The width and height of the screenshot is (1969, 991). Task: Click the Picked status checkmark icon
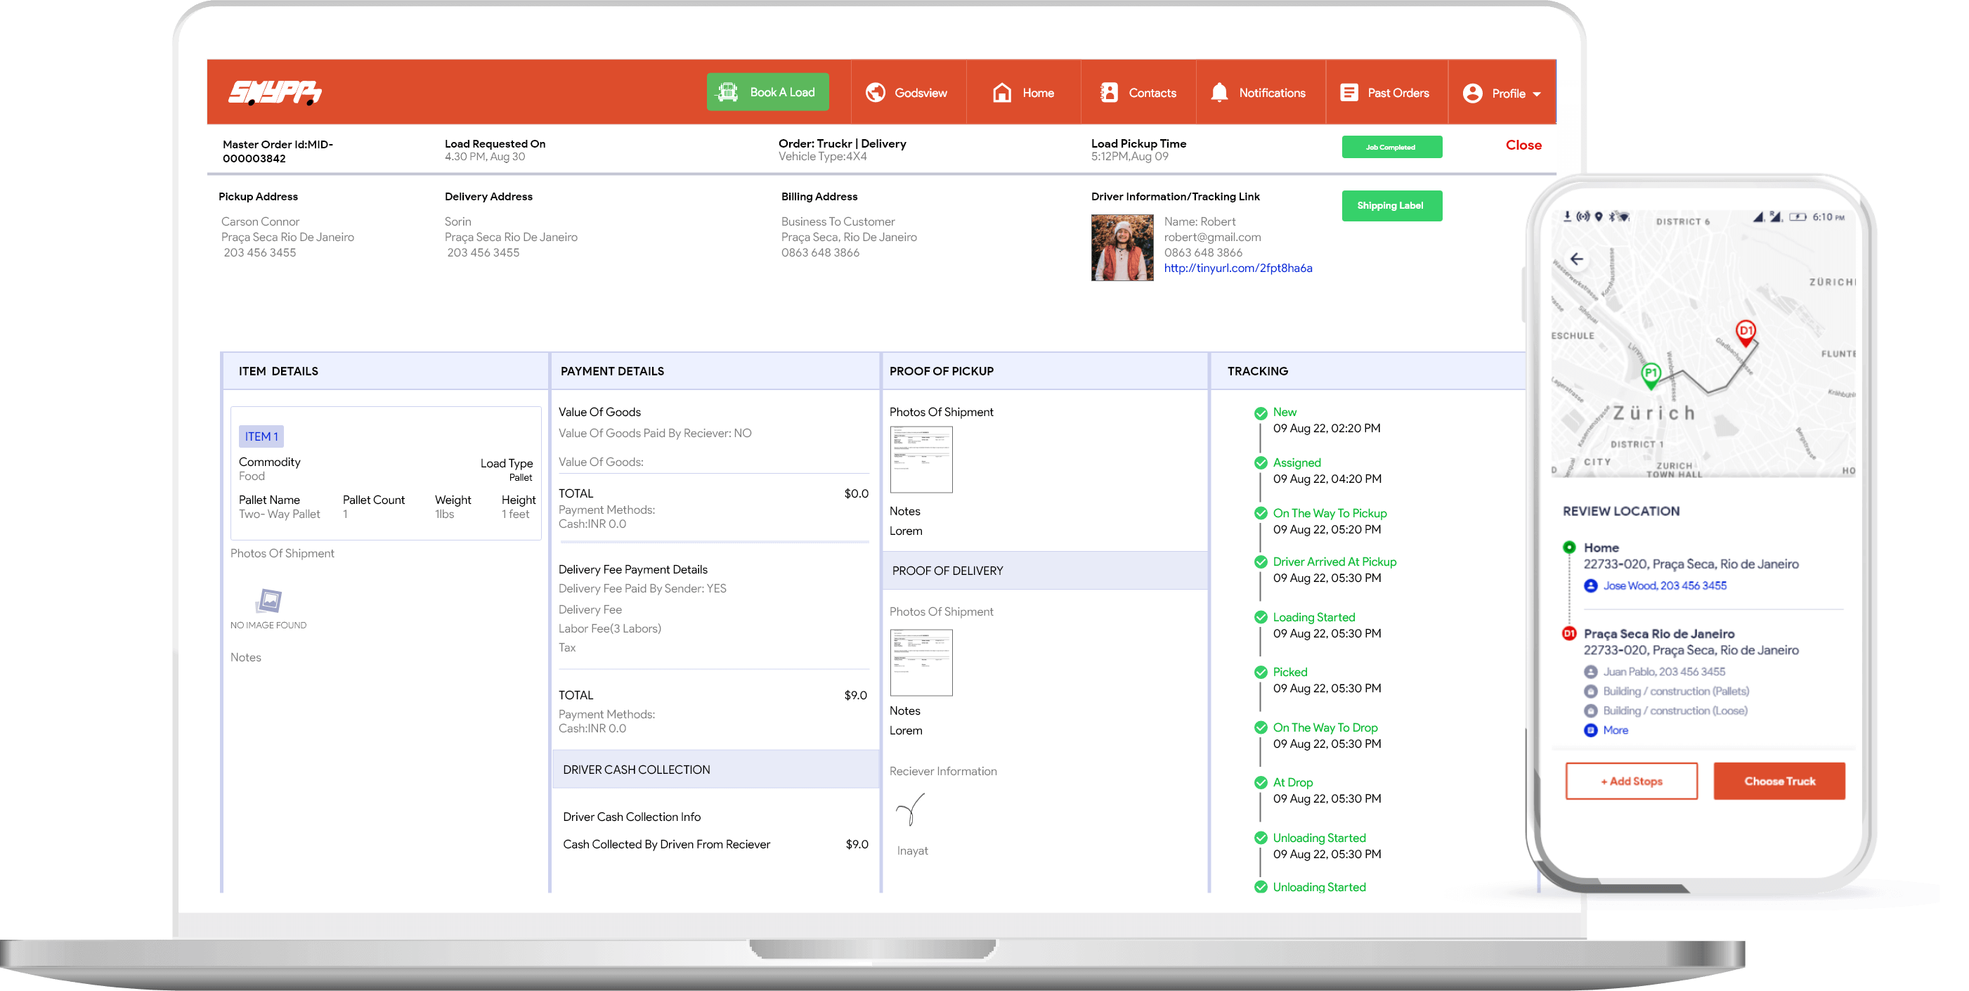pyautogui.click(x=1261, y=673)
